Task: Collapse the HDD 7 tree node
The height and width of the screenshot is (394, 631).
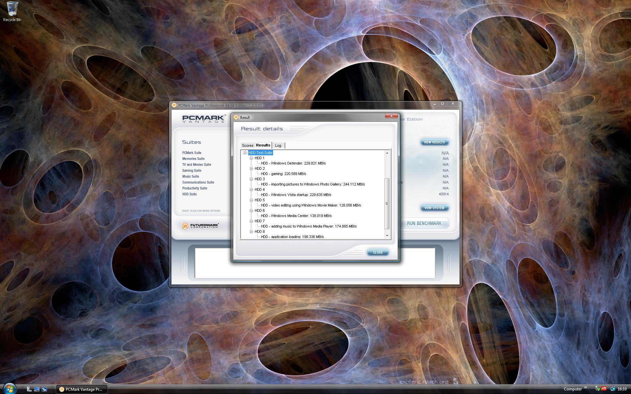Action: click(251, 221)
